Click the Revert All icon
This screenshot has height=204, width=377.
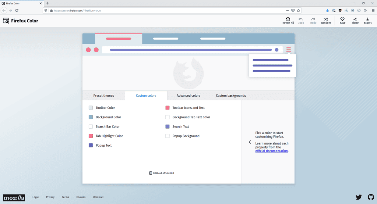click(288, 19)
